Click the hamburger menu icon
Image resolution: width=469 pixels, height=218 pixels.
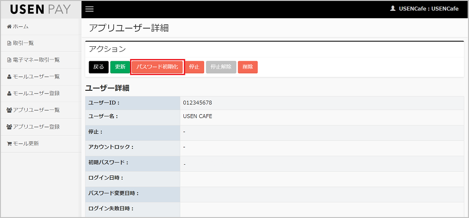tap(90, 9)
